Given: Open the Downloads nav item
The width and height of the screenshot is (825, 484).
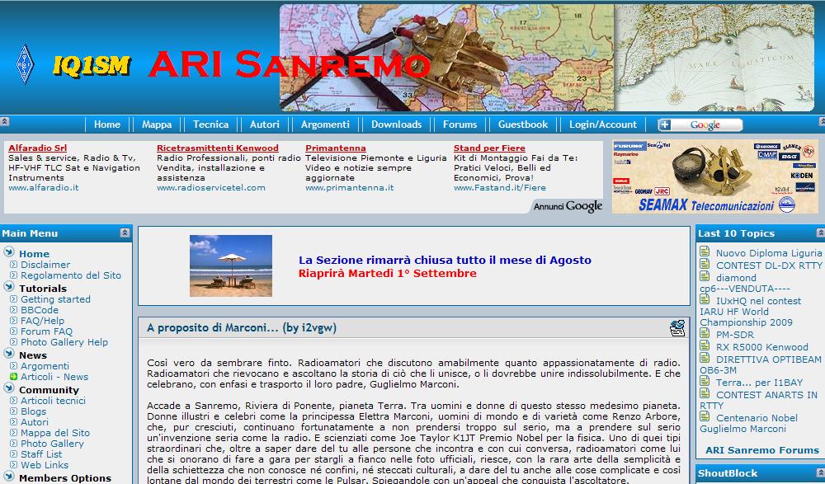Looking at the screenshot, I should click(396, 125).
